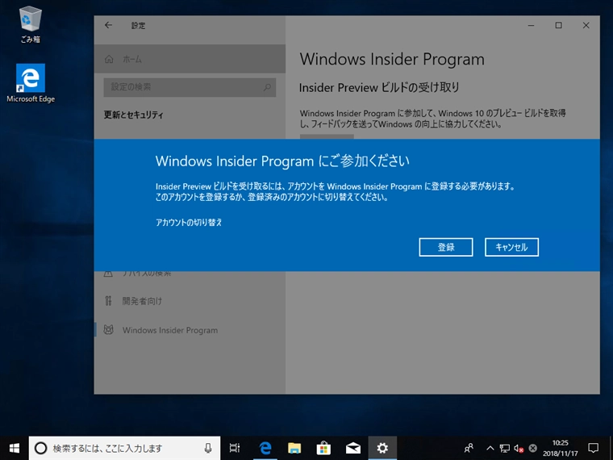613x460 pixels.
Task: Close the Settings window
Action: [x=586, y=26]
